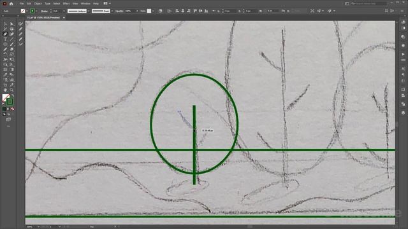
Task: Select the Gradient tool
Action: 11,69
